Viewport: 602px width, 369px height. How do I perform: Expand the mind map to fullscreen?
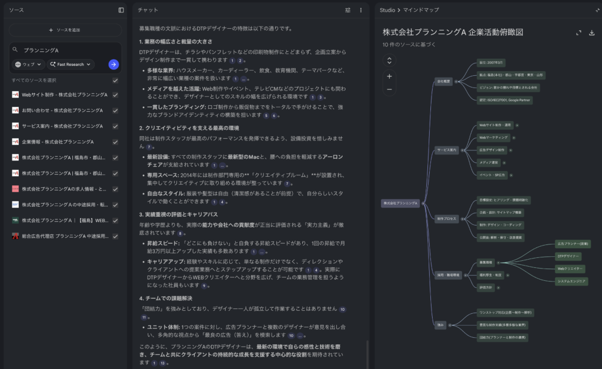(x=578, y=33)
